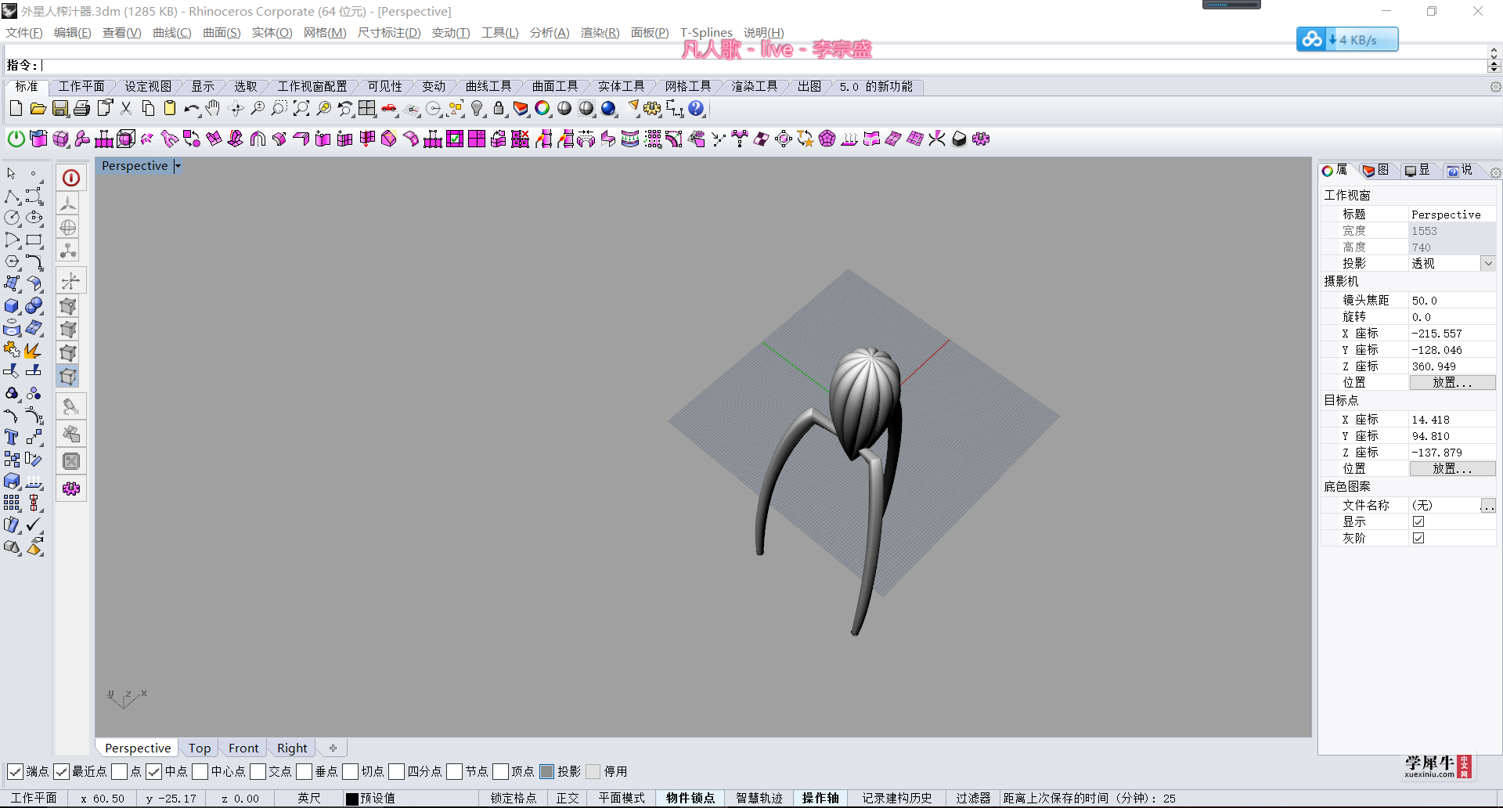This screenshot has width=1503, height=808.
Task: Add a viewport tab with the plus tab
Action: [x=333, y=748]
